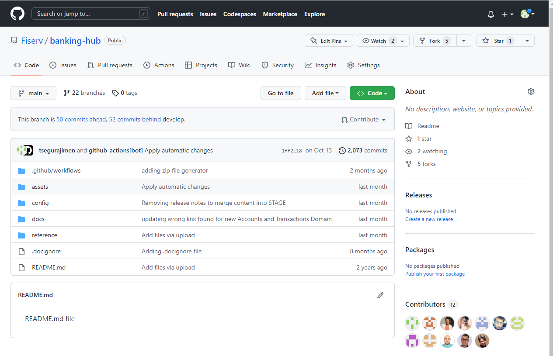Toggle Watch on the repository
This screenshot has height=356, width=553.
(x=383, y=41)
